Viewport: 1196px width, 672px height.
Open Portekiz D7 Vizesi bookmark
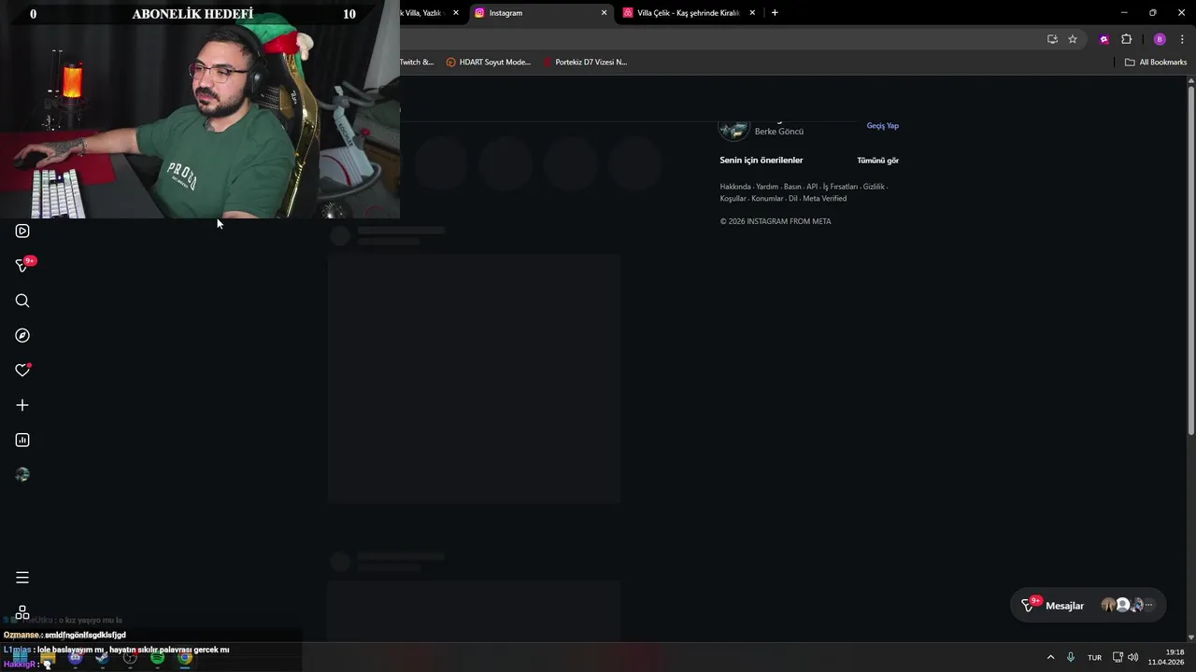pos(585,63)
